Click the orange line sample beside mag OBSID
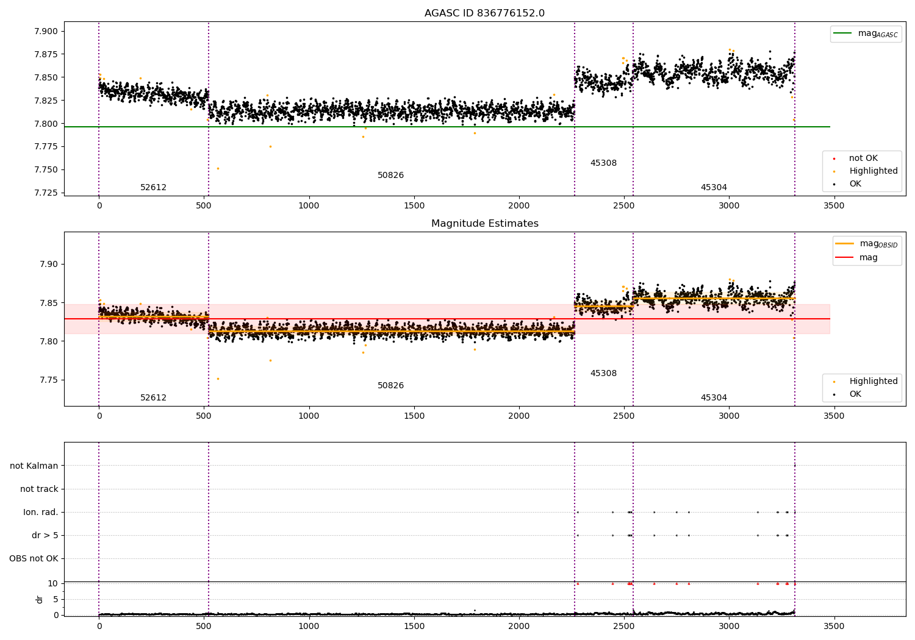Image resolution: width=915 pixels, height=640 pixels. [844, 244]
